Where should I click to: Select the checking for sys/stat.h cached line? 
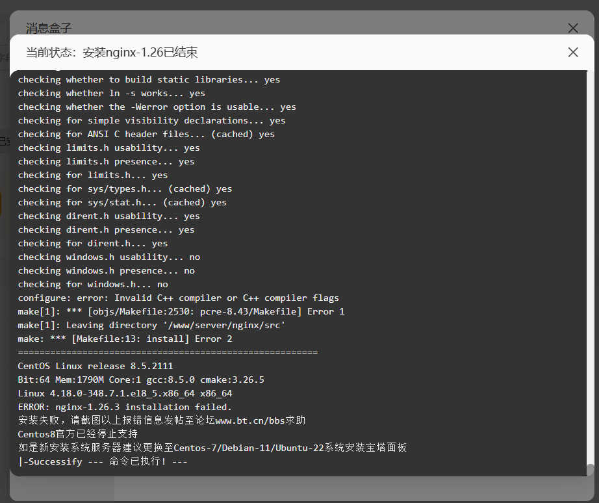point(122,203)
